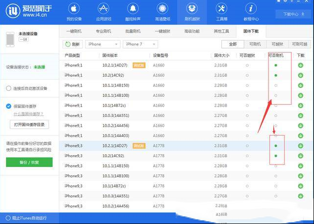Open the 酷炫铃声 ringtone section

point(133,12)
